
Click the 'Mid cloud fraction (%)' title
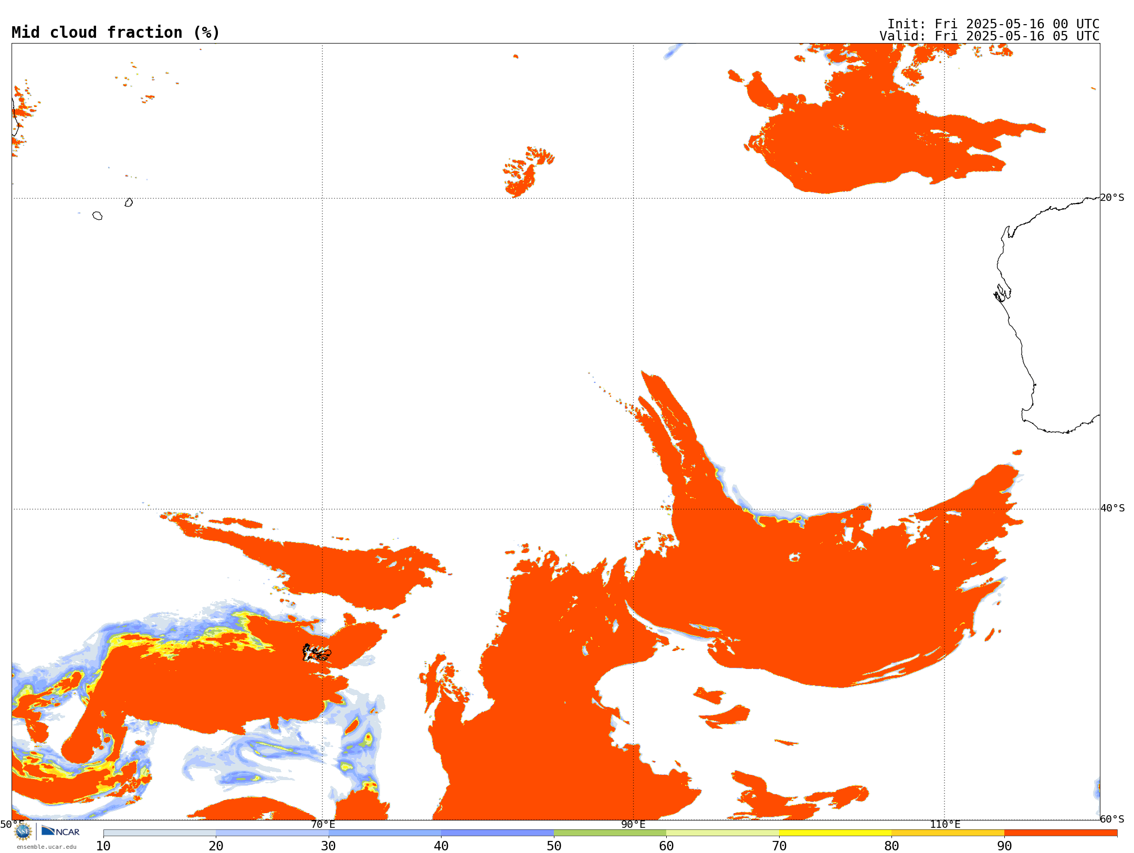tap(115, 33)
